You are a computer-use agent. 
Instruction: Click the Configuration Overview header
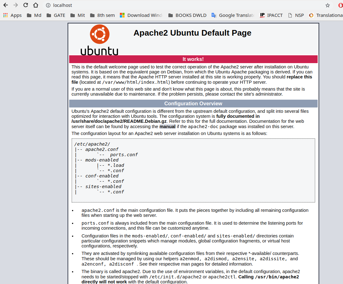pyautogui.click(x=193, y=103)
